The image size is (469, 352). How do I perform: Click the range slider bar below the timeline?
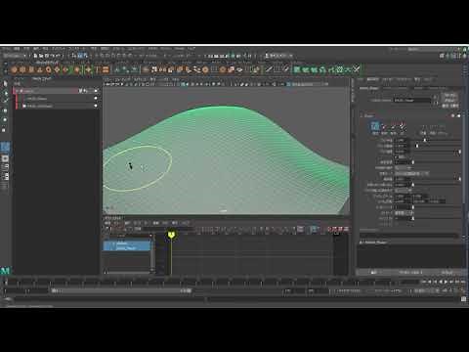click(x=121, y=290)
